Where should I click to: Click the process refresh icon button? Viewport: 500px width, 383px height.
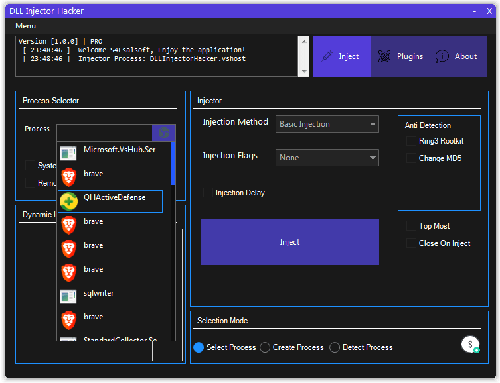164,133
